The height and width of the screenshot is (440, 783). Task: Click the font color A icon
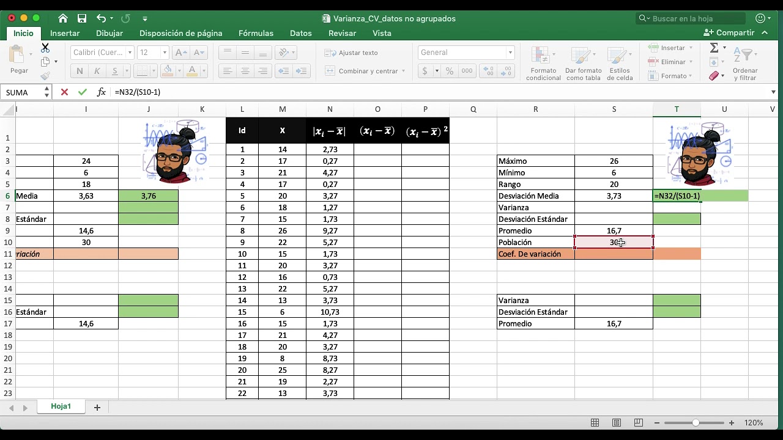(x=192, y=71)
